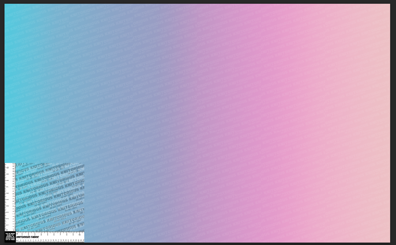Click the 'in' unit label on the ruler
This screenshot has height=245, width=396.
(17, 234)
